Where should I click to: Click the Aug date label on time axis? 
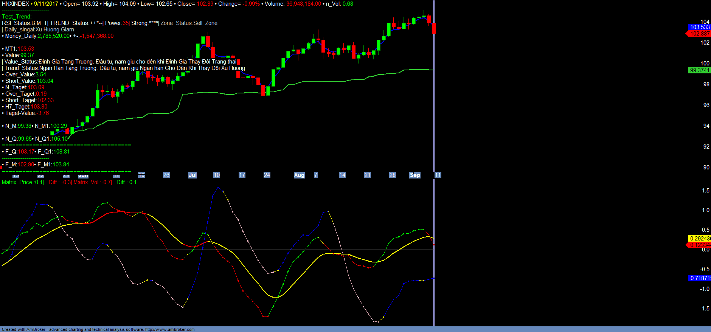[299, 175]
